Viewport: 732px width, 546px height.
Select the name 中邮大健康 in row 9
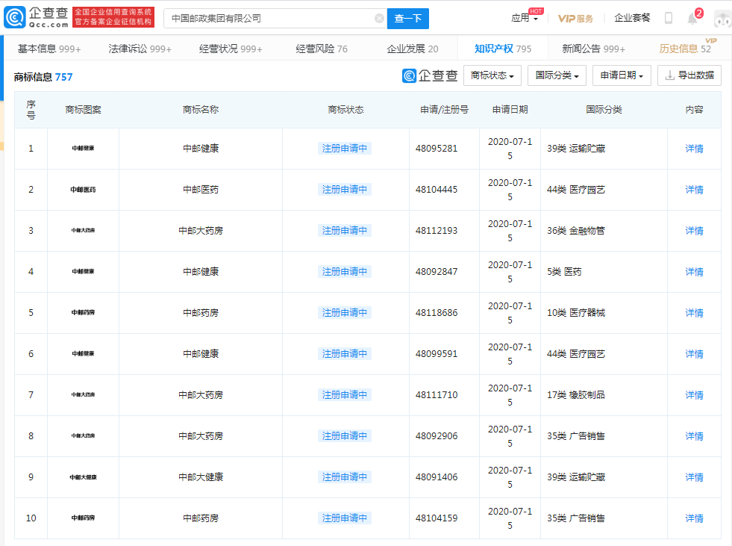(x=201, y=477)
